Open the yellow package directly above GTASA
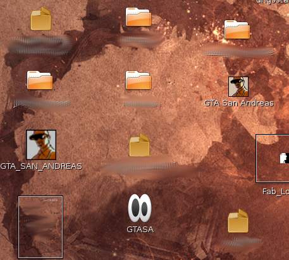 tap(139, 145)
